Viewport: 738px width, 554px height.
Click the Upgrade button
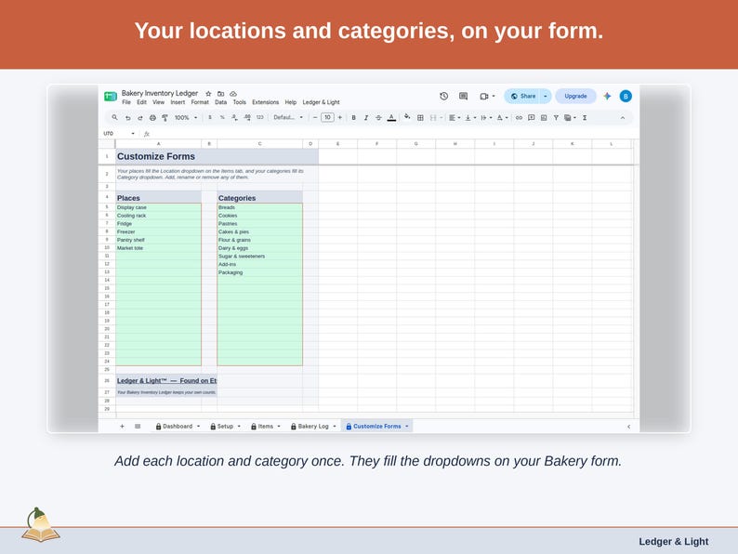(x=575, y=96)
